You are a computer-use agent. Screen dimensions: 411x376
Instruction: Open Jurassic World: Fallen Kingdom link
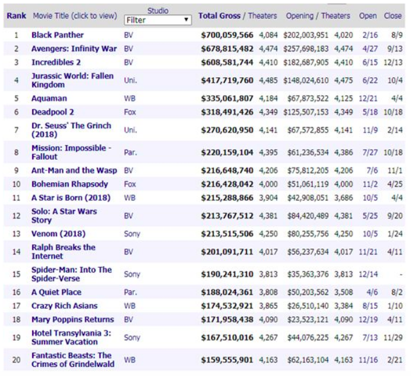tap(72, 80)
